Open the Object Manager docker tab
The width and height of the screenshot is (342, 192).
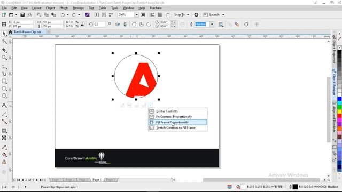coord(334,82)
